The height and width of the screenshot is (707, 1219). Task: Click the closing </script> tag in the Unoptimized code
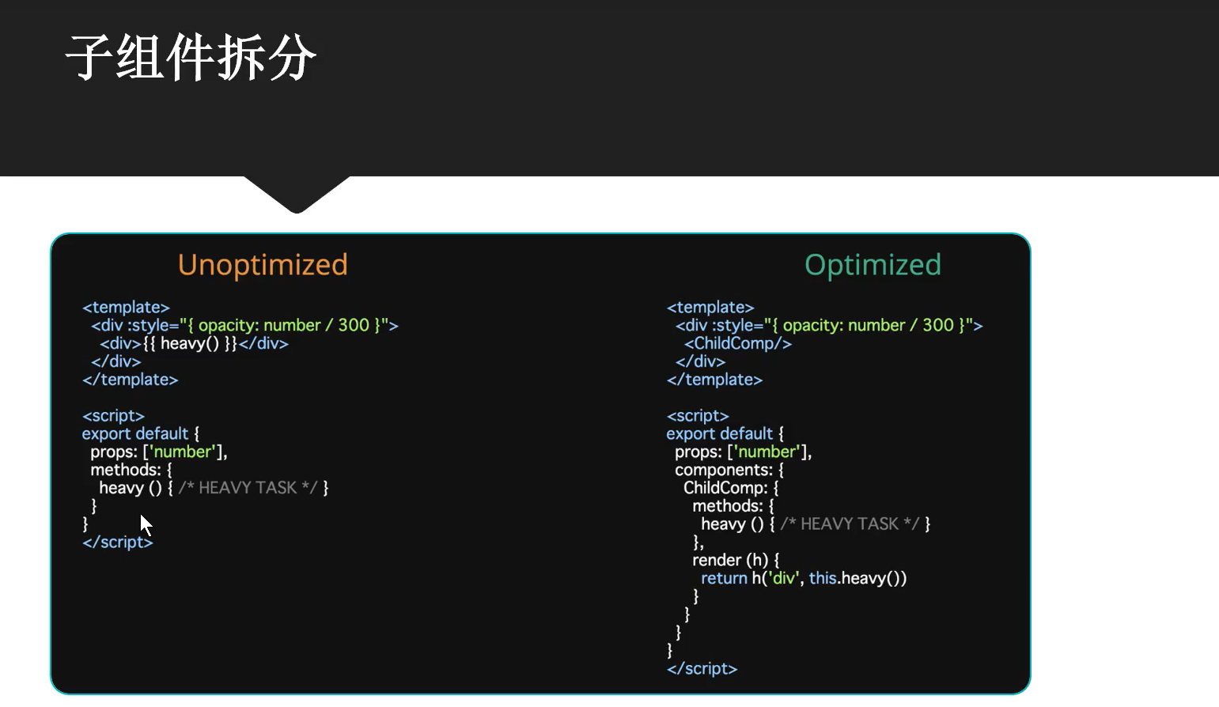click(117, 542)
